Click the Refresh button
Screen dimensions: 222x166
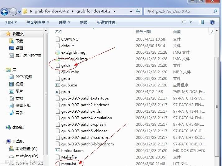[138, 11]
